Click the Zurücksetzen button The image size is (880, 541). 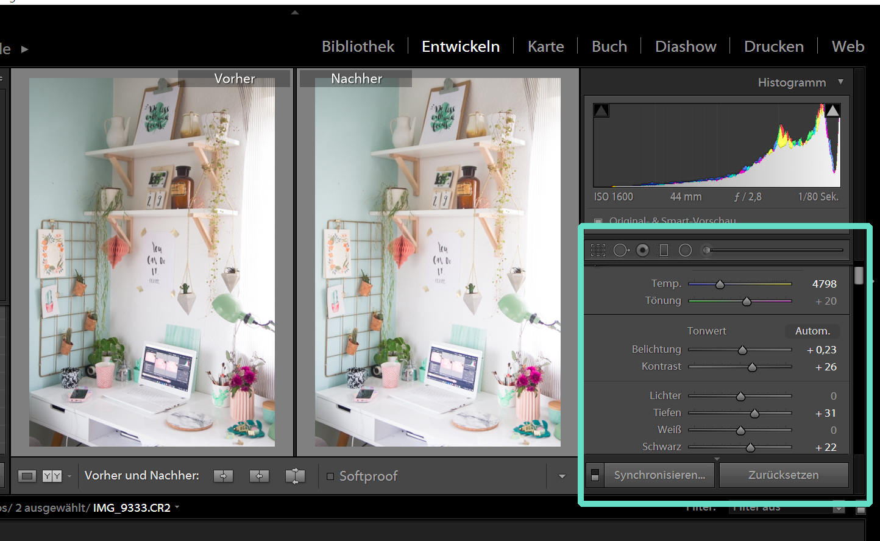pyautogui.click(x=783, y=475)
